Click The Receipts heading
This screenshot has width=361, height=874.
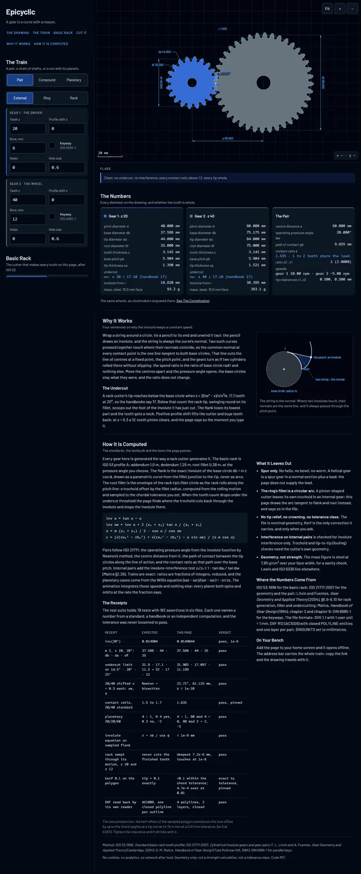(x=115, y=603)
